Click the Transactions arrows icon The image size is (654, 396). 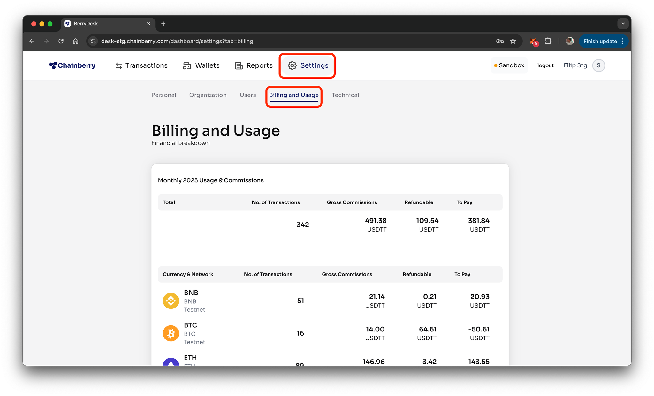pos(119,66)
